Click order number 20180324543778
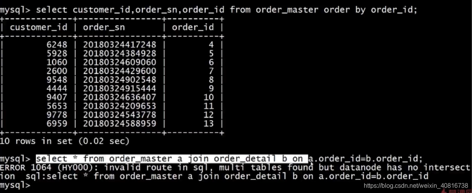The image size is (472, 193). tap(120, 115)
